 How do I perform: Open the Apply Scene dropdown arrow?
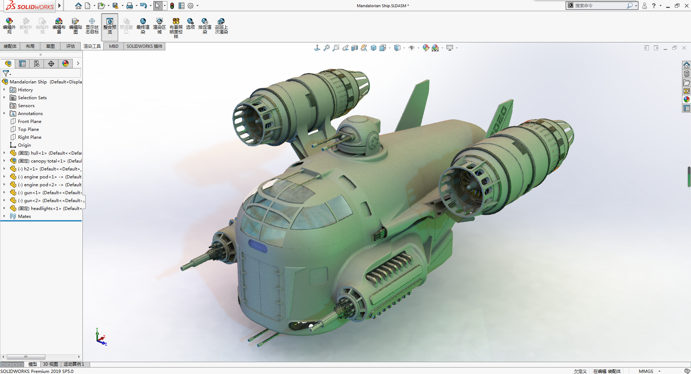tap(442, 48)
